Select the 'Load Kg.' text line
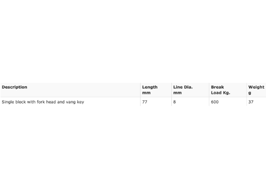This screenshot has height=192, width=266. pyautogui.click(x=221, y=93)
